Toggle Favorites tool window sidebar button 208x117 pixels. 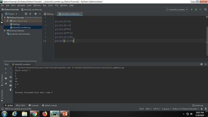pos(2,96)
